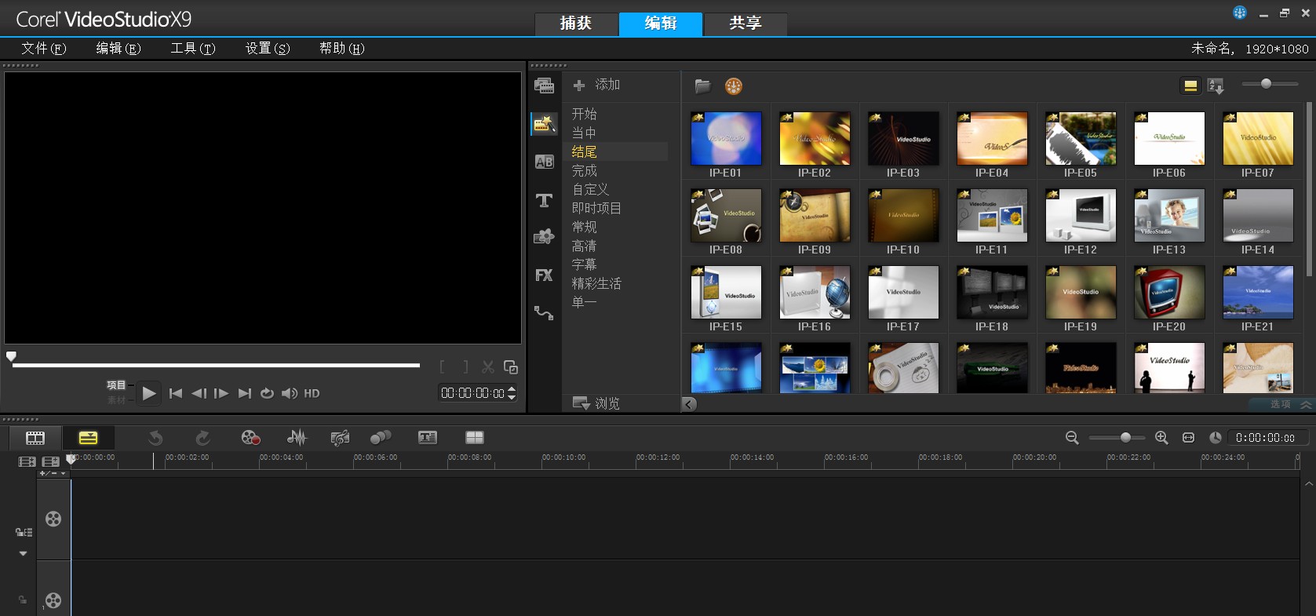Open the FX filter library
Image resolution: width=1316 pixels, height=616 pixels.
(x=544, y=275)
